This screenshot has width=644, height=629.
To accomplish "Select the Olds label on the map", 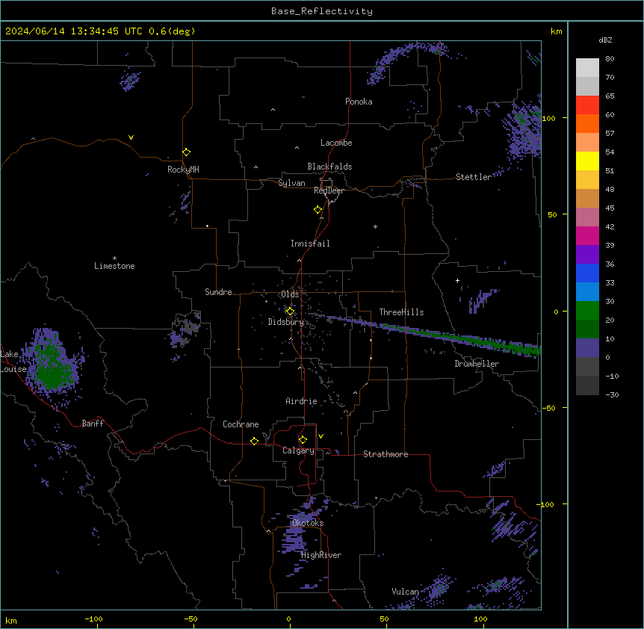I will pos(290,294).
